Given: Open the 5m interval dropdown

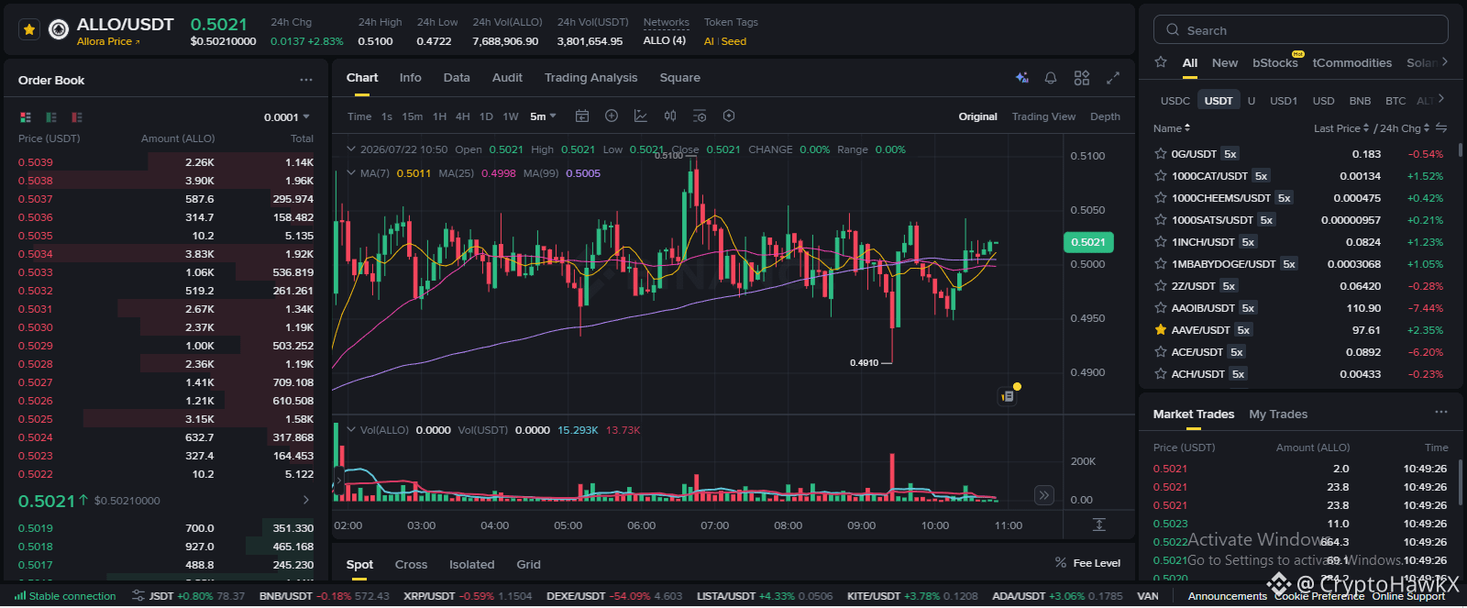Looking at the screenshot, I should [543, 116].
